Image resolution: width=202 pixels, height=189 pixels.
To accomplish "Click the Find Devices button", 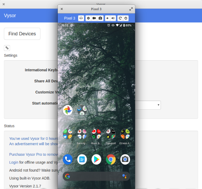I will (x=22, y=34).
